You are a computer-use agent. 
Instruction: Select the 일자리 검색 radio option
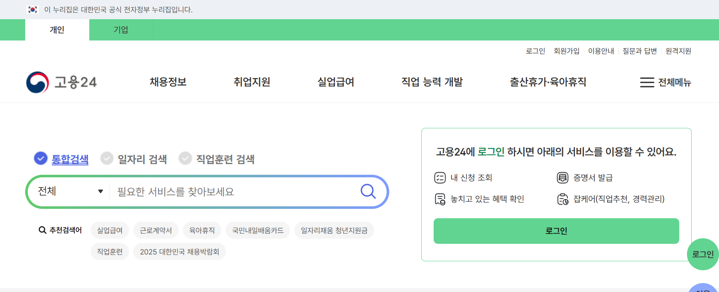107,158
